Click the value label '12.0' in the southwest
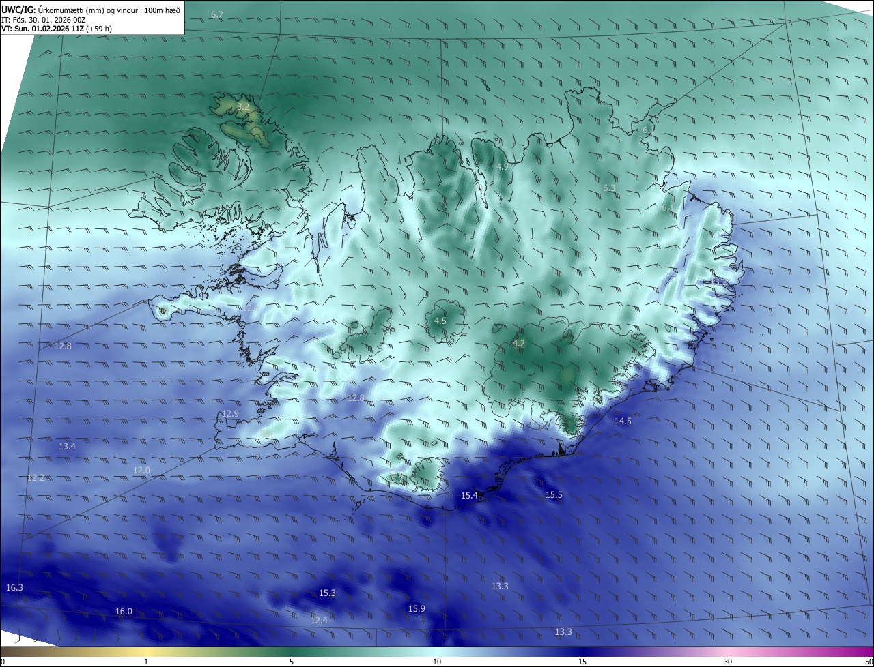The height and width of the screenshot is (667, 874). pyautogui.click(x=141, y=470)
